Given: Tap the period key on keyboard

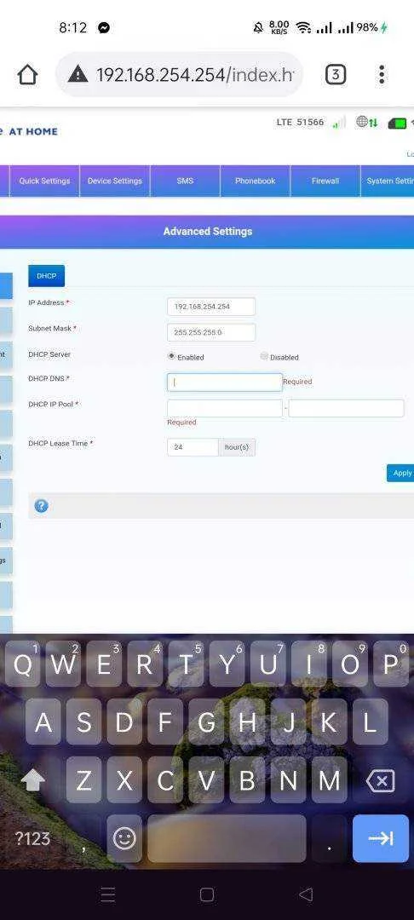Looking at the screenshot, I should 329,838.
